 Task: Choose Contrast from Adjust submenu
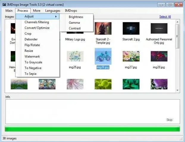(75, 28)
